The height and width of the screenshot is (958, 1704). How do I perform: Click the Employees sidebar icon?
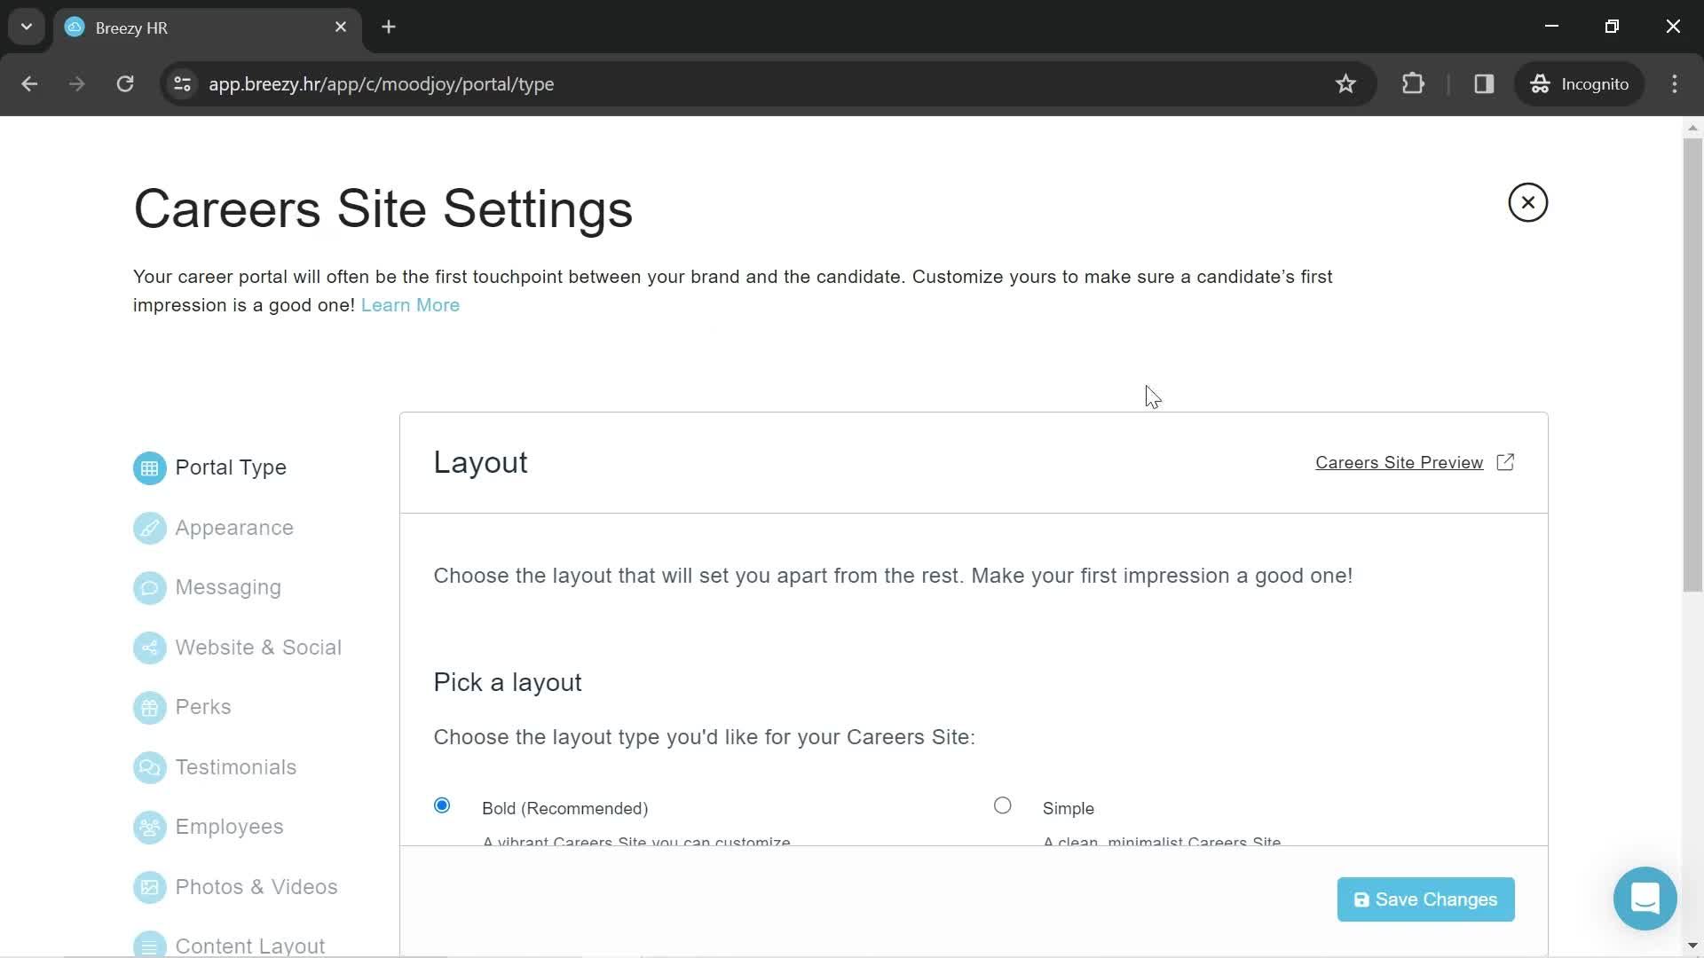(148, 826)
